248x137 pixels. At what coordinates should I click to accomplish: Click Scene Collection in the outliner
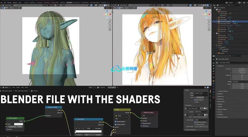click(x=221, y=8)
